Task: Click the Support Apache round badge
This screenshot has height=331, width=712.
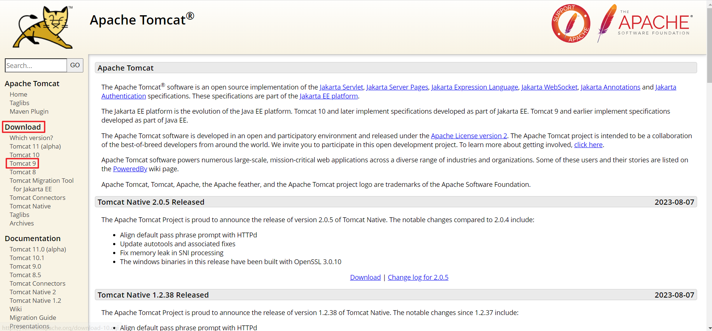Action: pyautogui.click(x=571, y=23)
